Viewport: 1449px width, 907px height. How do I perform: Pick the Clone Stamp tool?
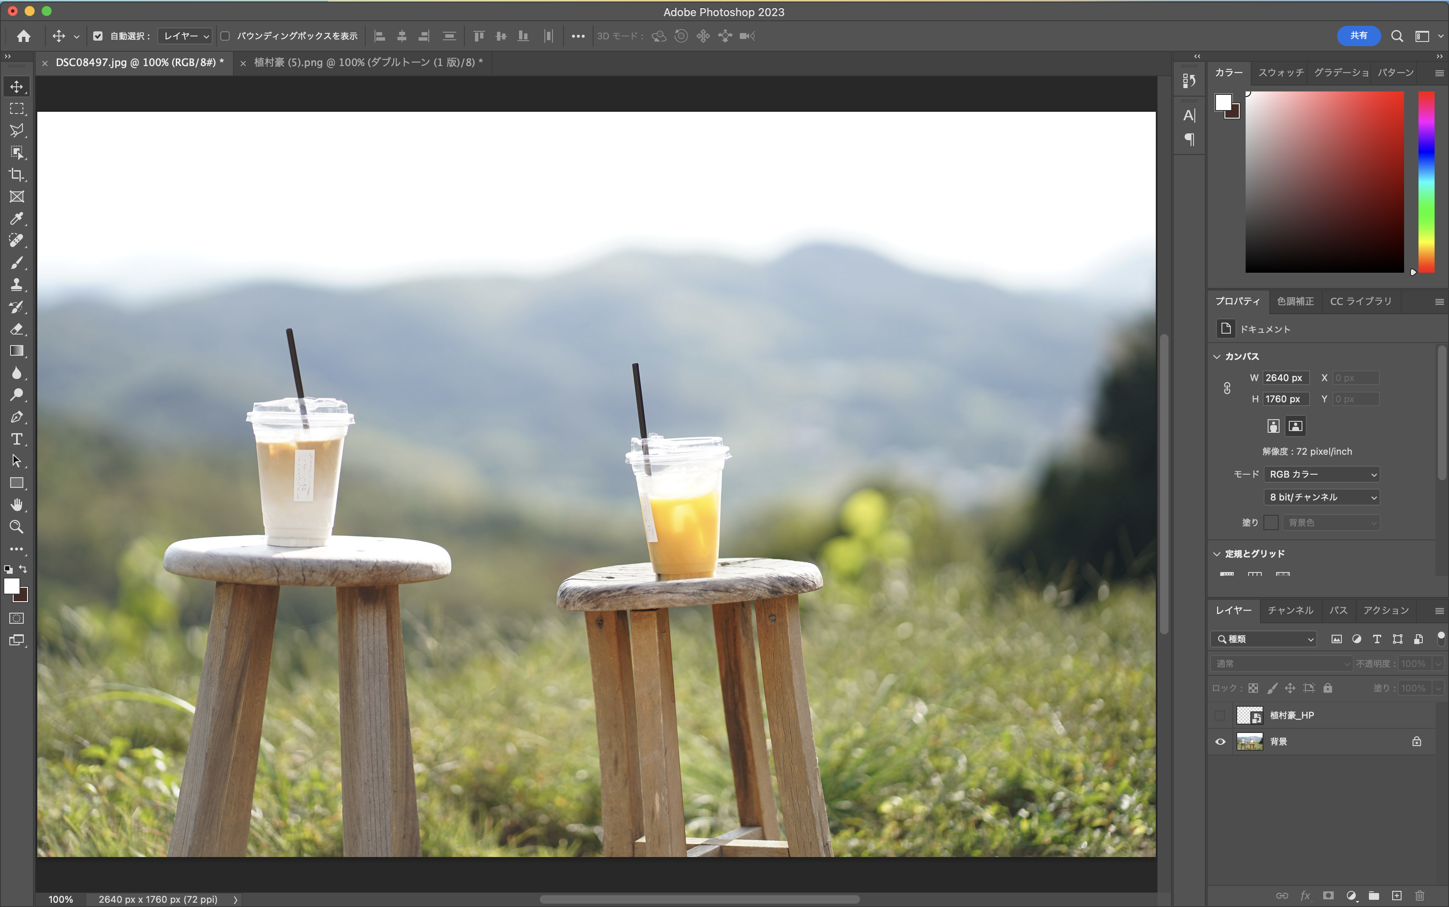point(17,285)
